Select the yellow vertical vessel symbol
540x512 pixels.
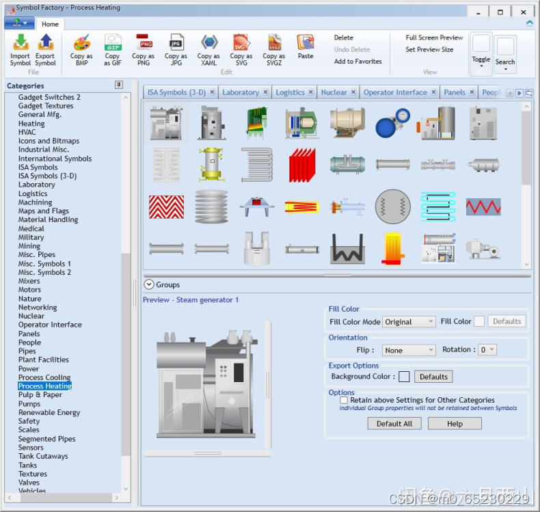pos(211,165)
